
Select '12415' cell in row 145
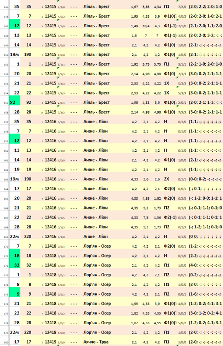(50, 6)
